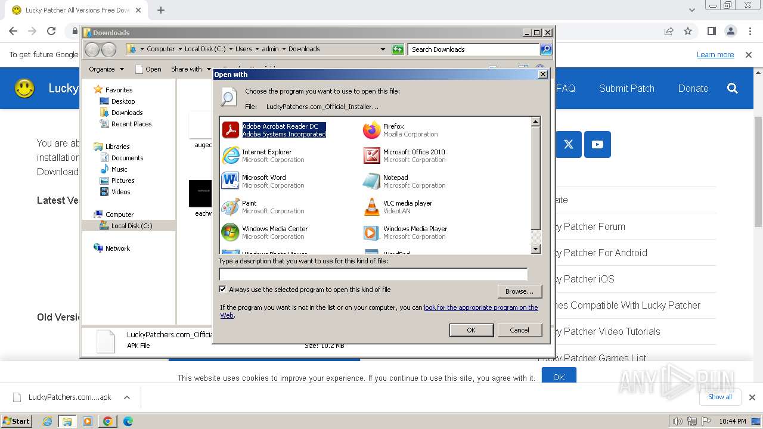Click the Learn more link

pos(715,55)
